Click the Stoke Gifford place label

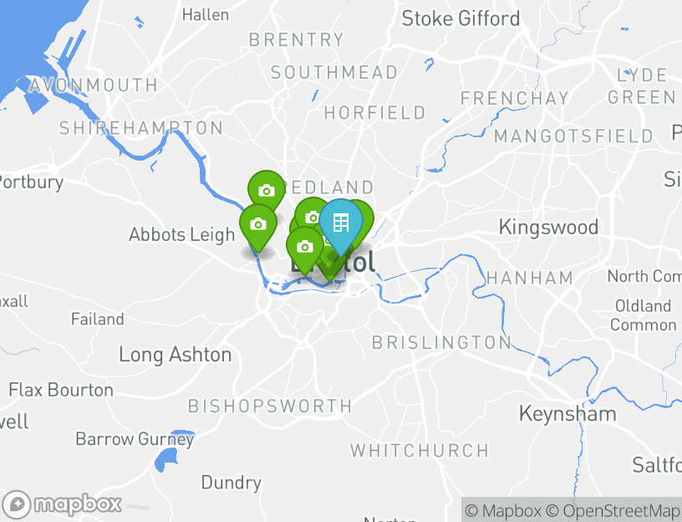coord(461,18)
